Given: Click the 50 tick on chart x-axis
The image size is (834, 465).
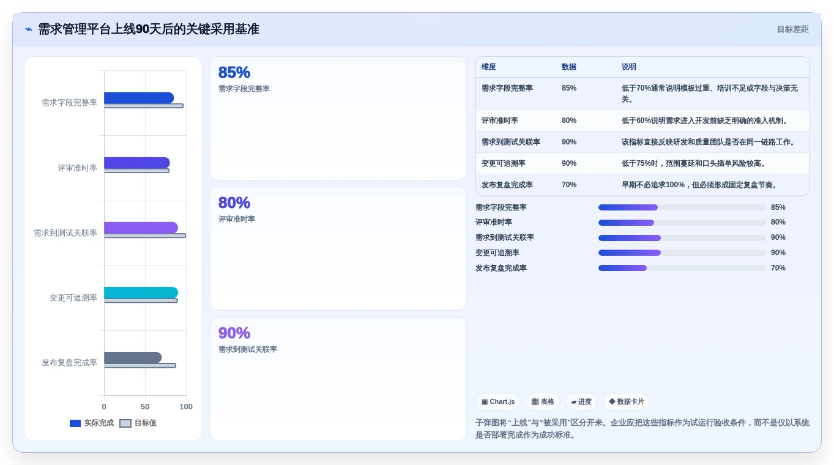Looking at the screenshot, I should coord(145,407).
